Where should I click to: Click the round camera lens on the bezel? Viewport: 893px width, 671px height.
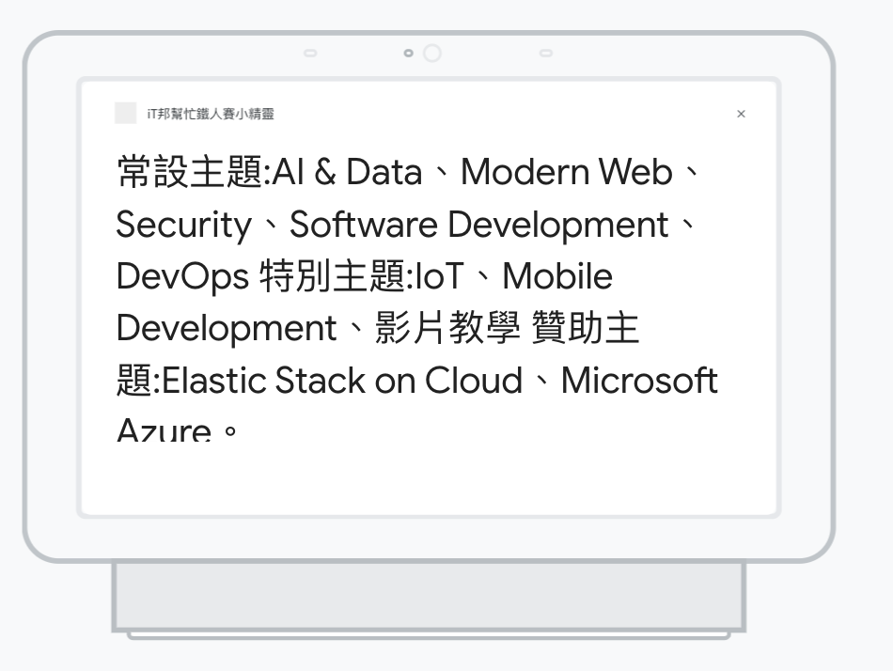click(x=432, y=54)
